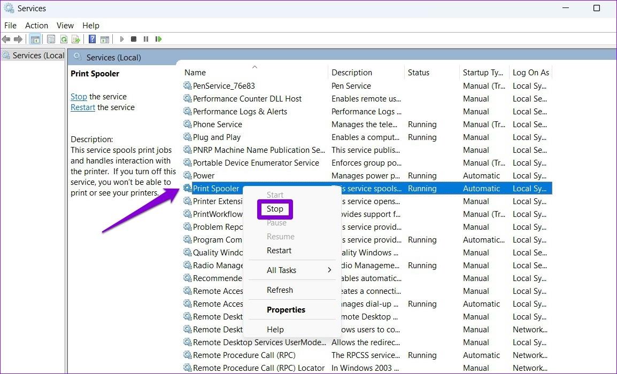Screen dimensions: 617x374
Task: Open Properties using the toolbar icon
Action: 51,38
